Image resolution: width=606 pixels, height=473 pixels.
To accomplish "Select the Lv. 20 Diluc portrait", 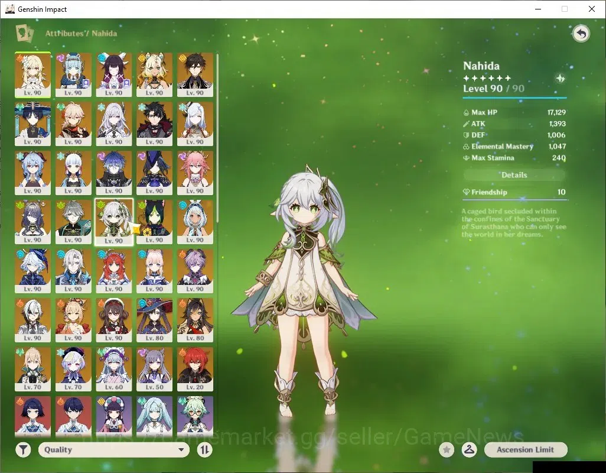I will [195, 370].
